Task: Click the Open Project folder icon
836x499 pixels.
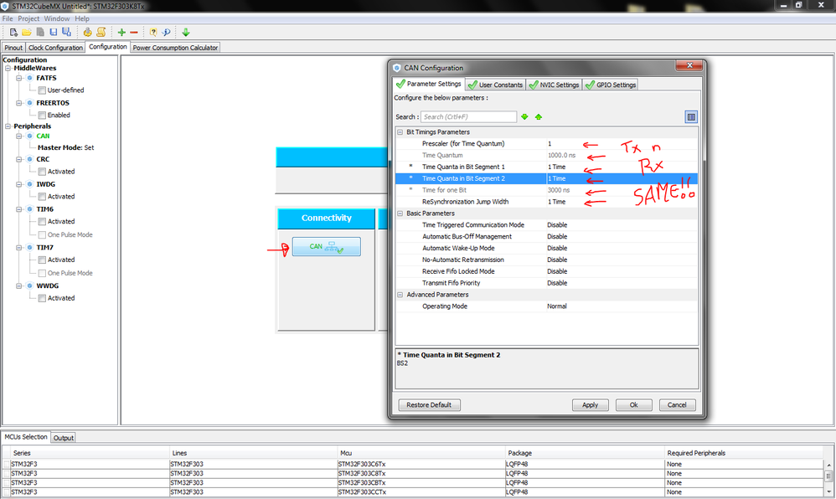Action: pos(27,33)
